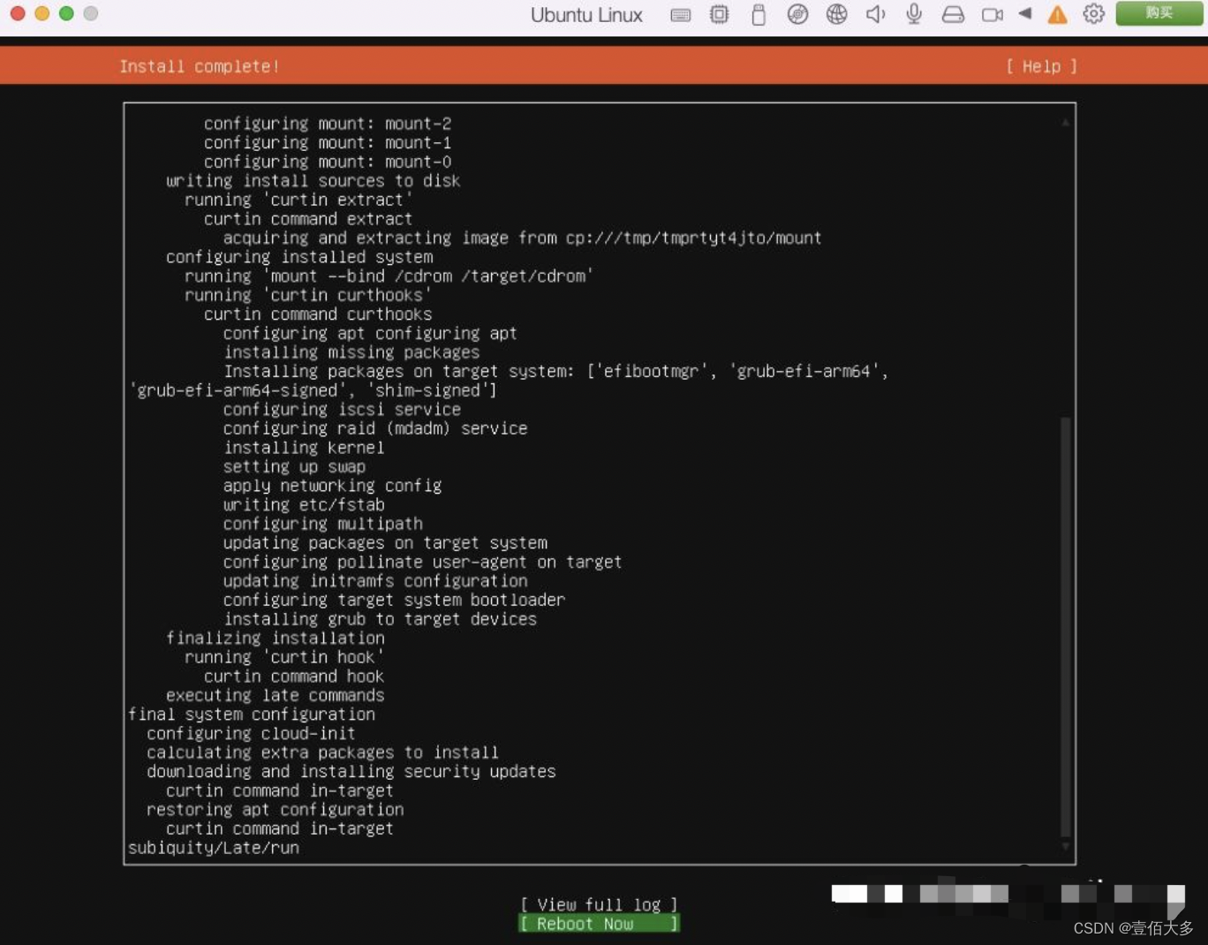Click the log line 'writing install sources to disk'
Viewport: 1208px width, 945px height.
tap(313, 181)
